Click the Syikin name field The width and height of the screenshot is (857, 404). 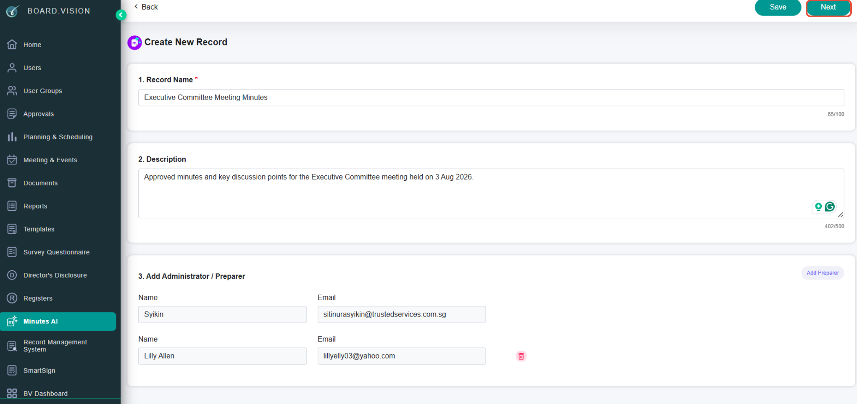[222, 314]
